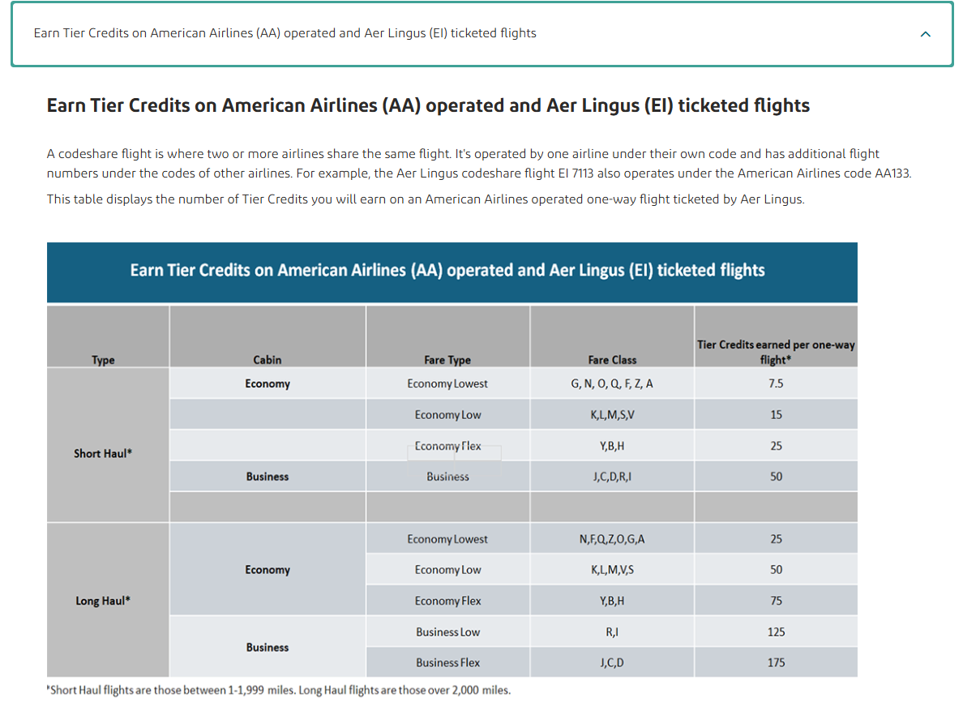This screenshot has height=719, width=963.
Task: Click the upward chevron icon
Action: click(925, 34)
